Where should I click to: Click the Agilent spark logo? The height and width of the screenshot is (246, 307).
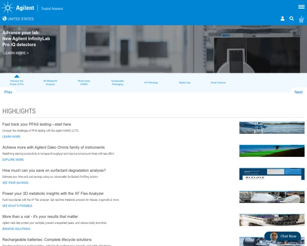8,8
